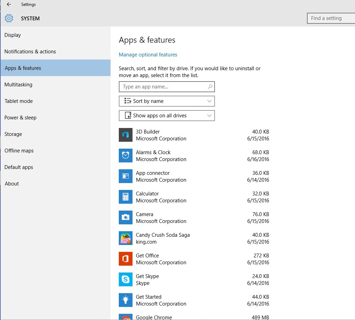
Task: Click the back arrow in Settings
Action: coord(9,4)
